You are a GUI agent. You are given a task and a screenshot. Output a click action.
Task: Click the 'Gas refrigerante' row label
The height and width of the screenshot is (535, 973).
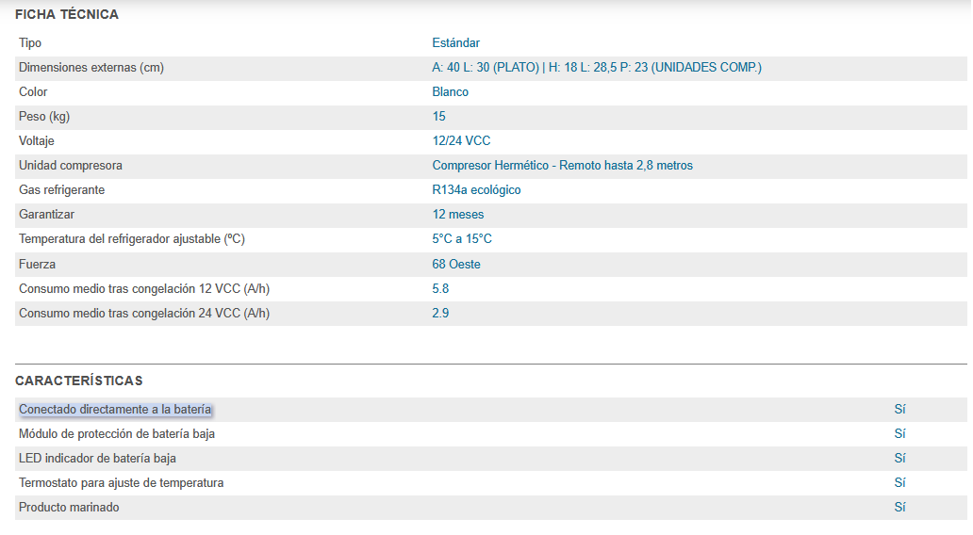[62, 190]
